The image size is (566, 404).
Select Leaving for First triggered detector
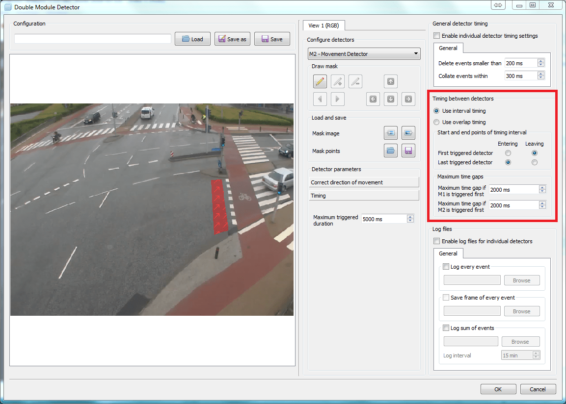(x=535, y=153)
